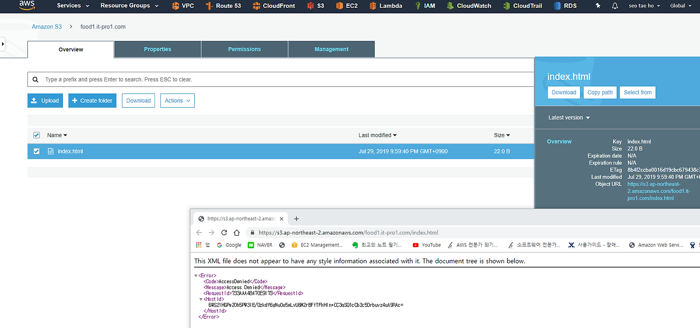
Task: Sort by Name column
Action: click(x=57, y=135)
